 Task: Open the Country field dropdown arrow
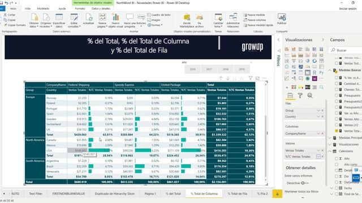pyautogui.click(x=318, y=117)
